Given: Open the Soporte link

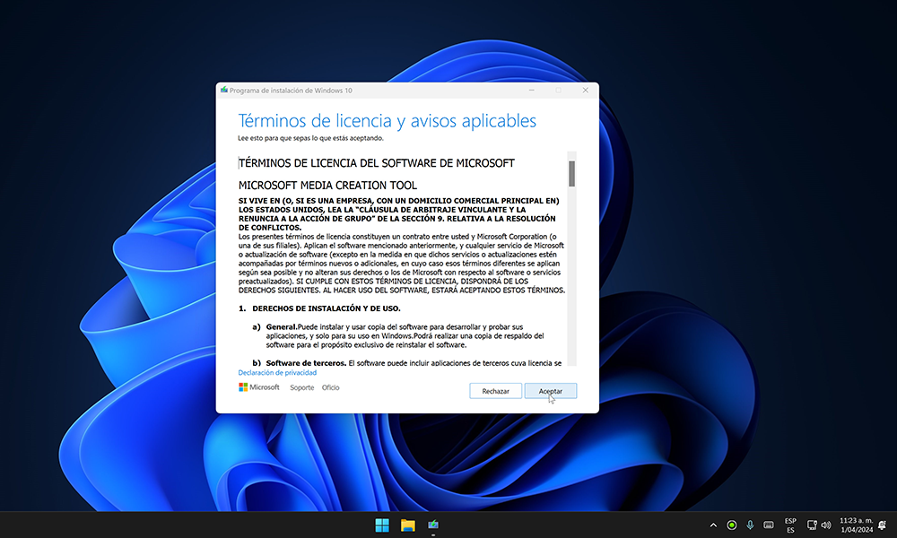Looking at the screenshot, I should pyautogui.click(x=301, y=388).
